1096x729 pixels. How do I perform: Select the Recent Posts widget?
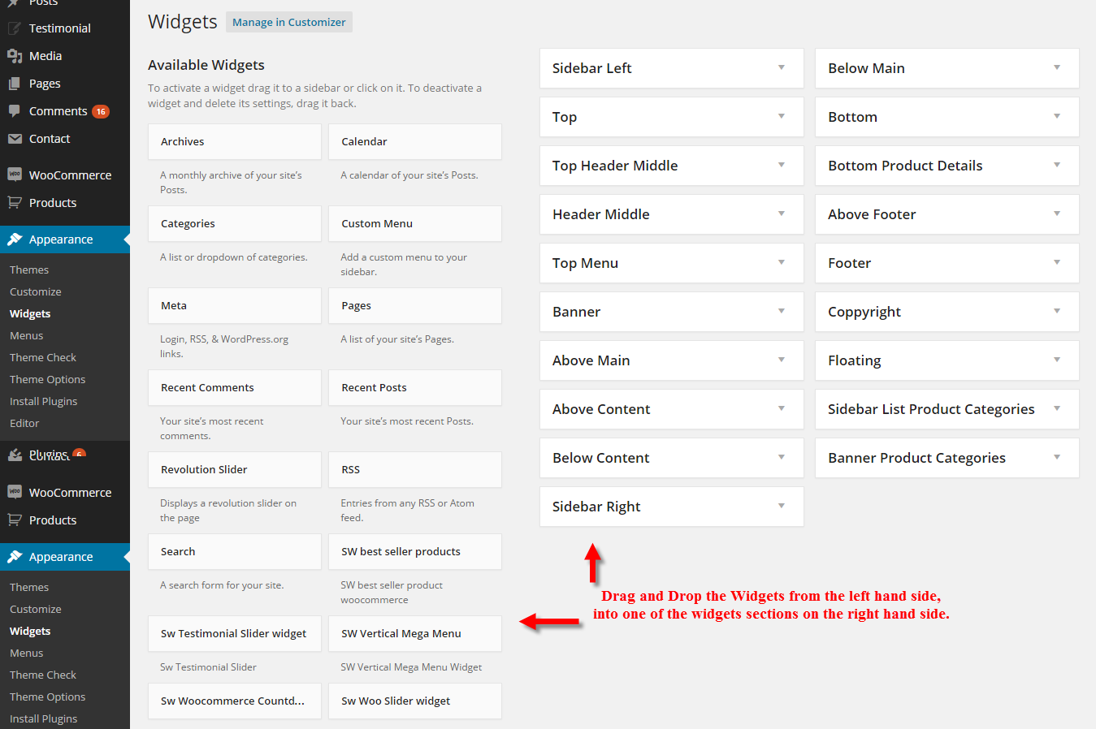pyautogui.click(x=415, y=387)
